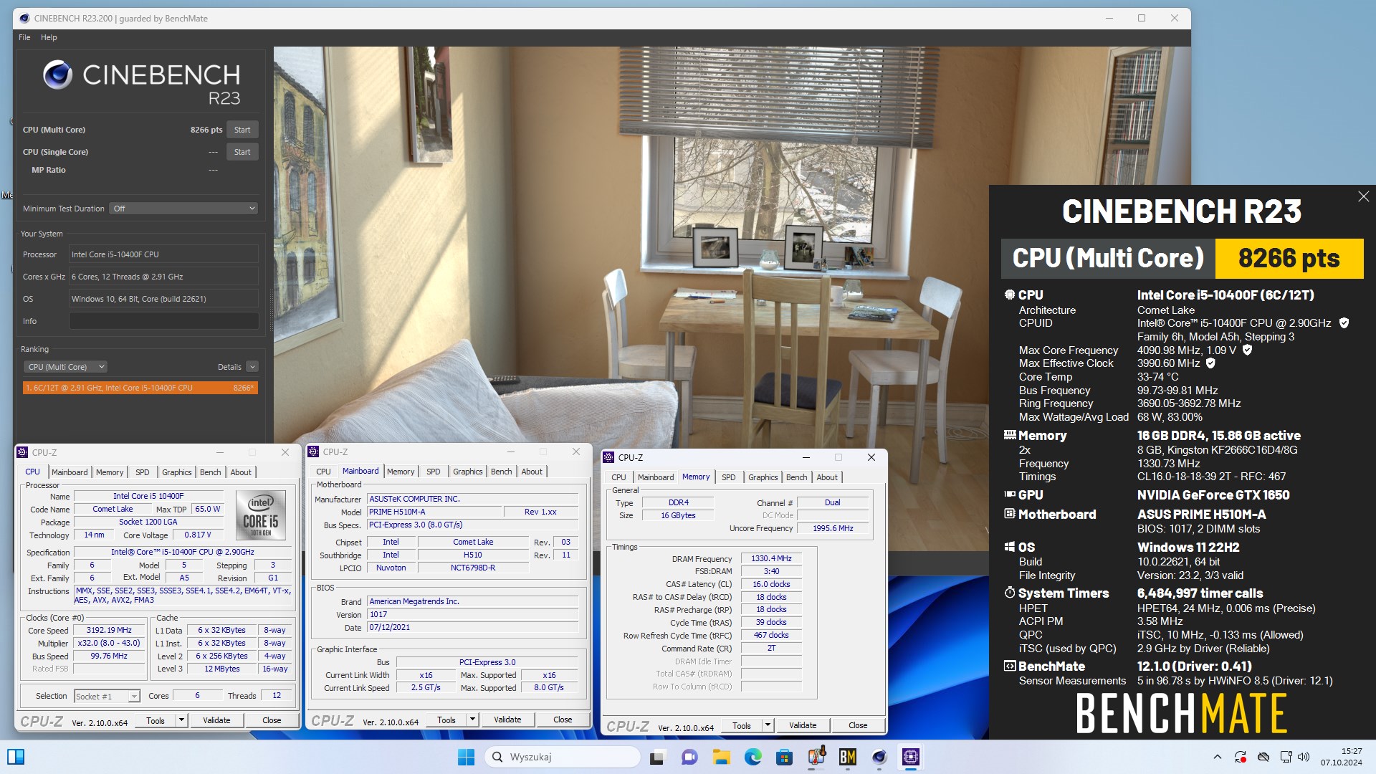Click shield icon beside Max Effective Clock
The width and height of the screenshot is (1376, 774).
point(1210,363)
